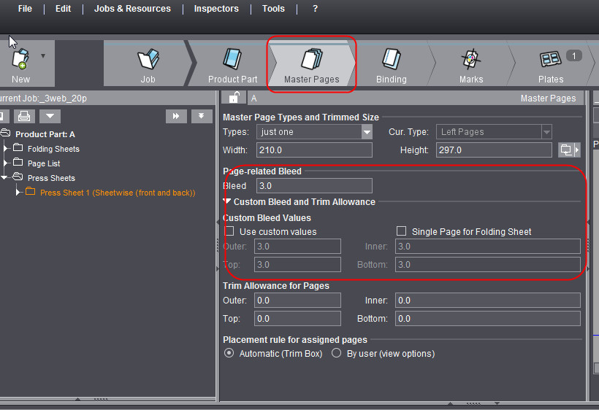
Task: Click the Trim Allowance Inner field
Action: [x=488, y=301]
